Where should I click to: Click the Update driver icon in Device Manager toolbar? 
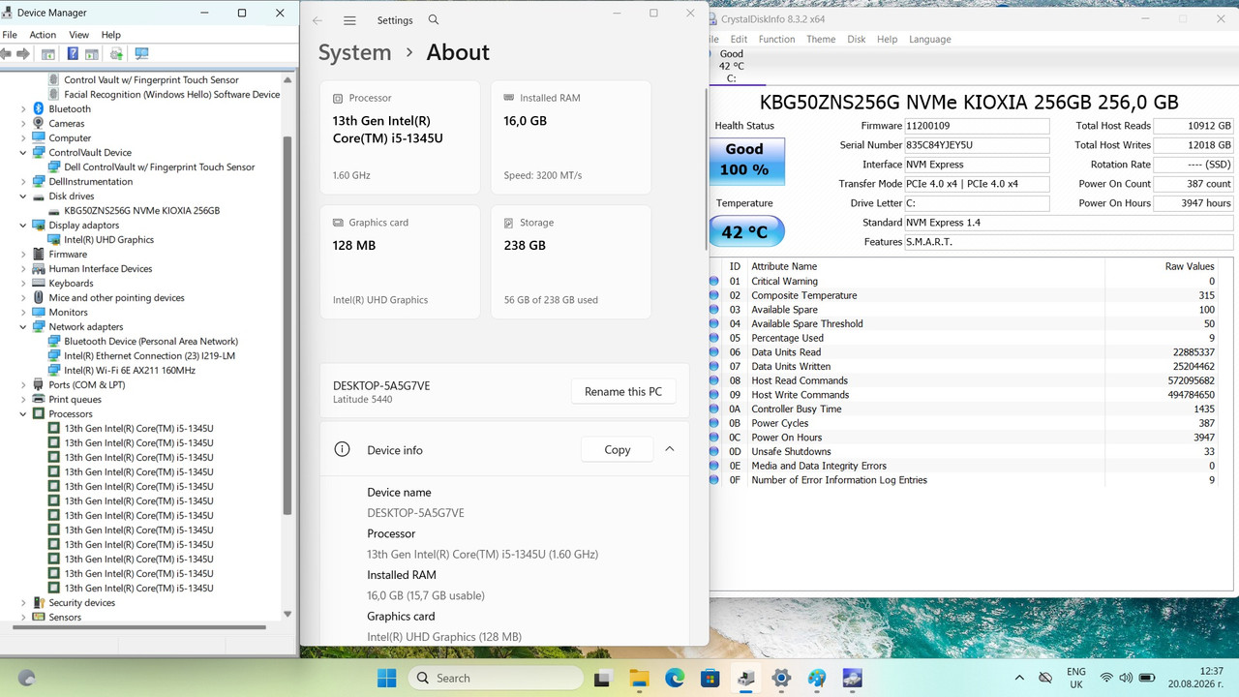(x=116, y=54)
